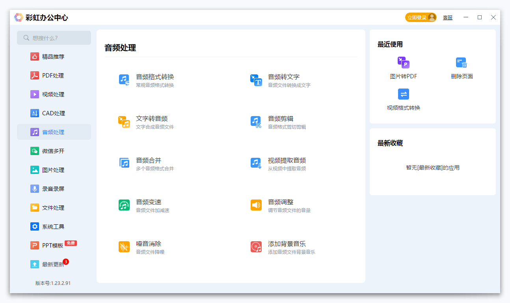Click the 录音录屏 microphone icon
The image size is (510, 303).
[35, 189]
